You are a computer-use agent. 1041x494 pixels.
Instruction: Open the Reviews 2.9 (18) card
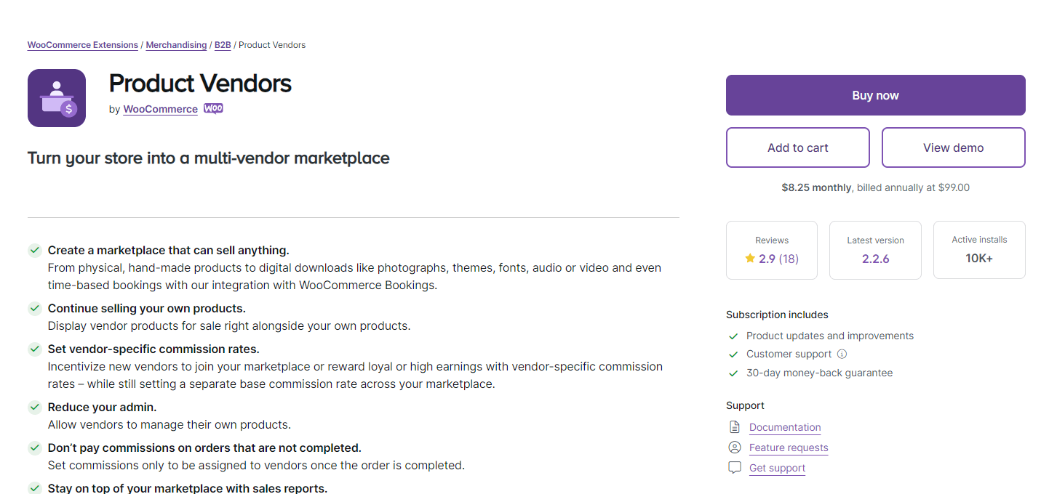point(772,250)
